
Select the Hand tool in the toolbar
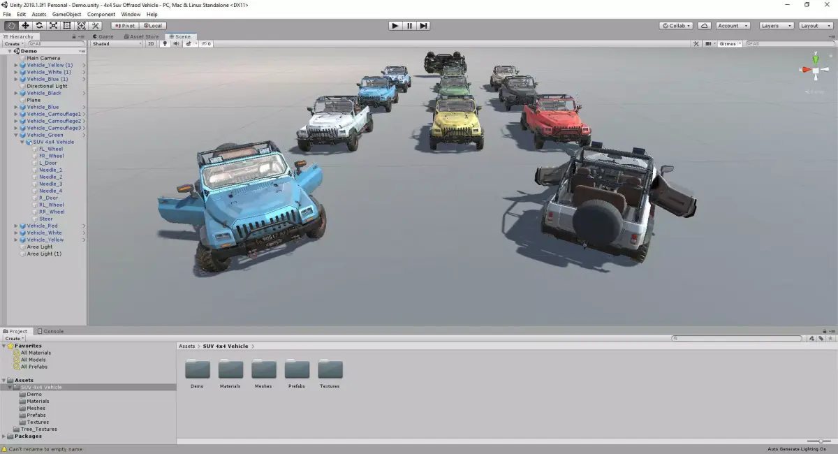coord(11,26)
